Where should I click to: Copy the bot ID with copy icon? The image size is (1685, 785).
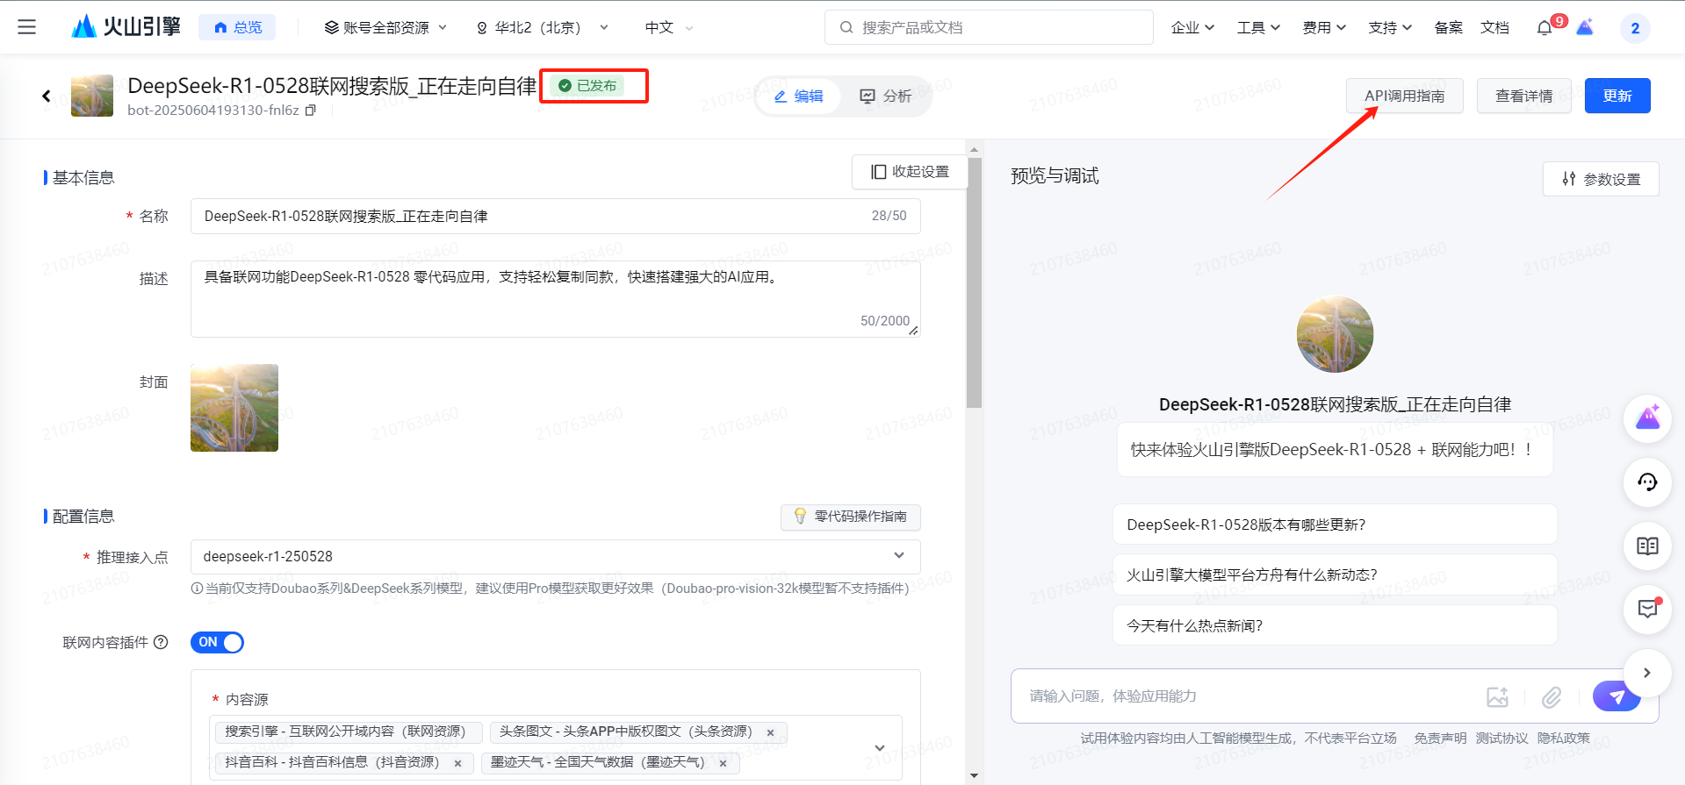(x=310, y=111)
